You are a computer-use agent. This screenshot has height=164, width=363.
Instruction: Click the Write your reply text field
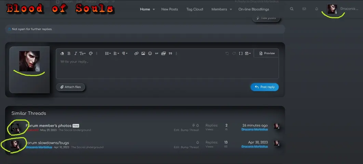click(167, 68)
